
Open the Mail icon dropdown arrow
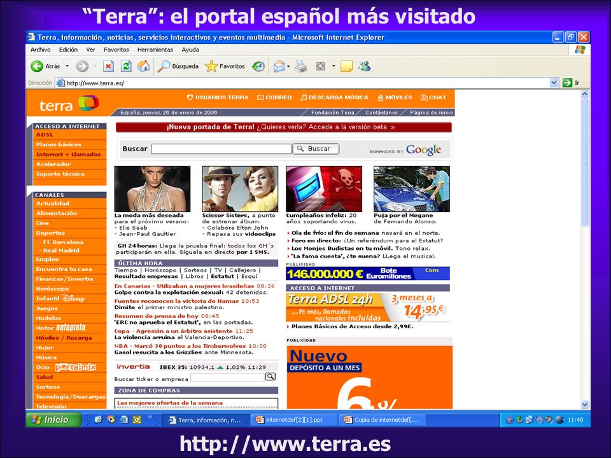click(288, 66)
